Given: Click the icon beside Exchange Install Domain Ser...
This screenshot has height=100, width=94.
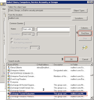Looking at the screenshot, I should [9, 88].
